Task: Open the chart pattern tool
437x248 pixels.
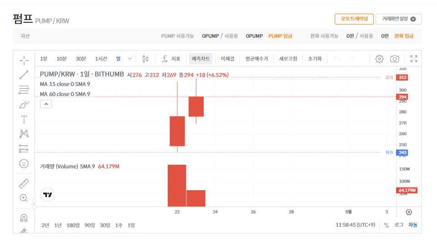Action: [x=24, y=134]
